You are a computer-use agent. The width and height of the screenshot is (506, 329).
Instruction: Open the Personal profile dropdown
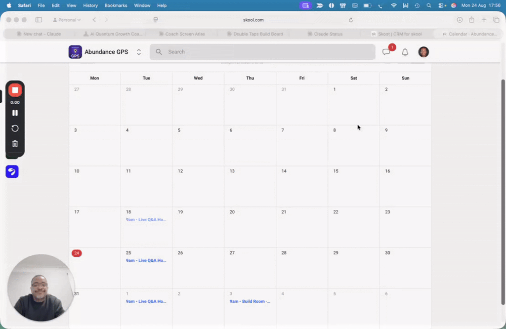click(x=67, y=20)
